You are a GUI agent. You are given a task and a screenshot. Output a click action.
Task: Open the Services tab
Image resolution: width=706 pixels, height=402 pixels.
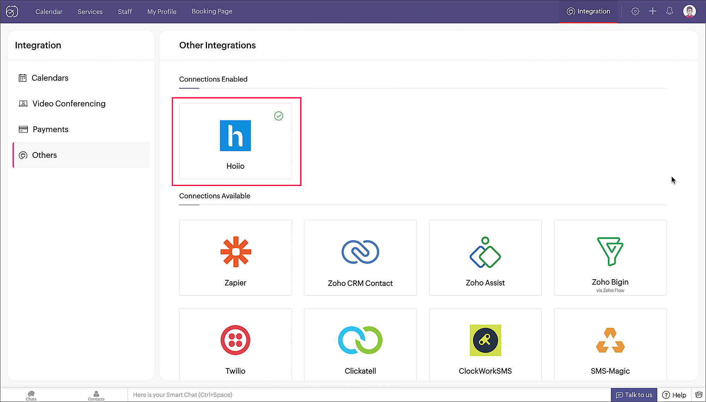(90, 12)
